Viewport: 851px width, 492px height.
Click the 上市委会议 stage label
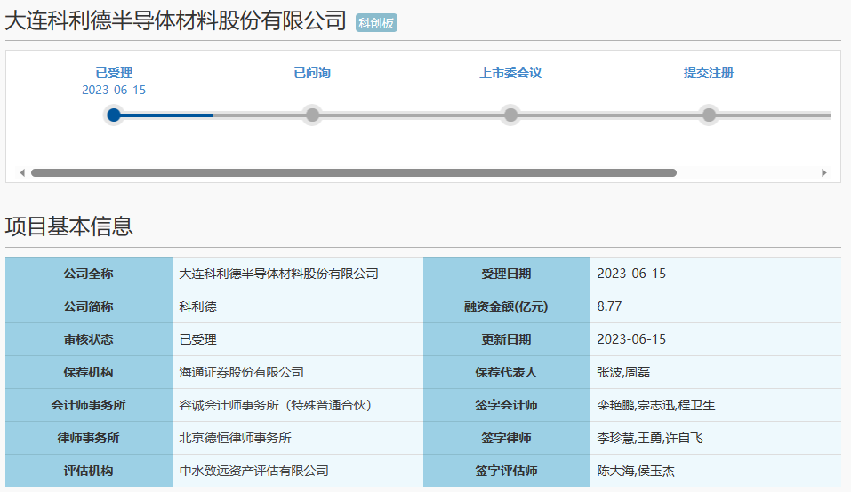point(510,73)
